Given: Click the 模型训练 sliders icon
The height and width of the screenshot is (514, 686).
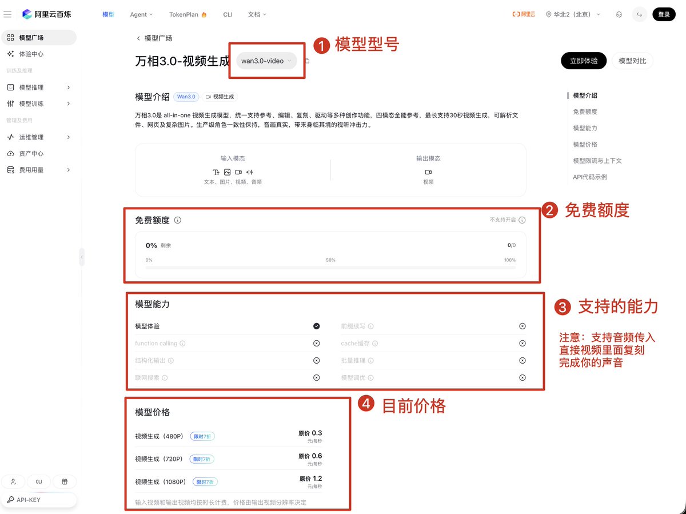Looking at the screenshot, I should click(x=10, y=103).
